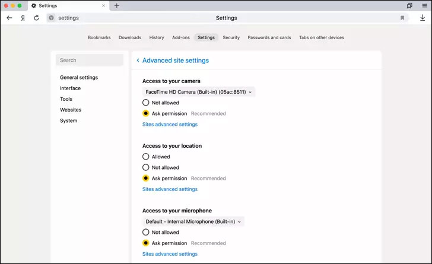
Task: Open a new tab with plus button
Action: [117, 5]
